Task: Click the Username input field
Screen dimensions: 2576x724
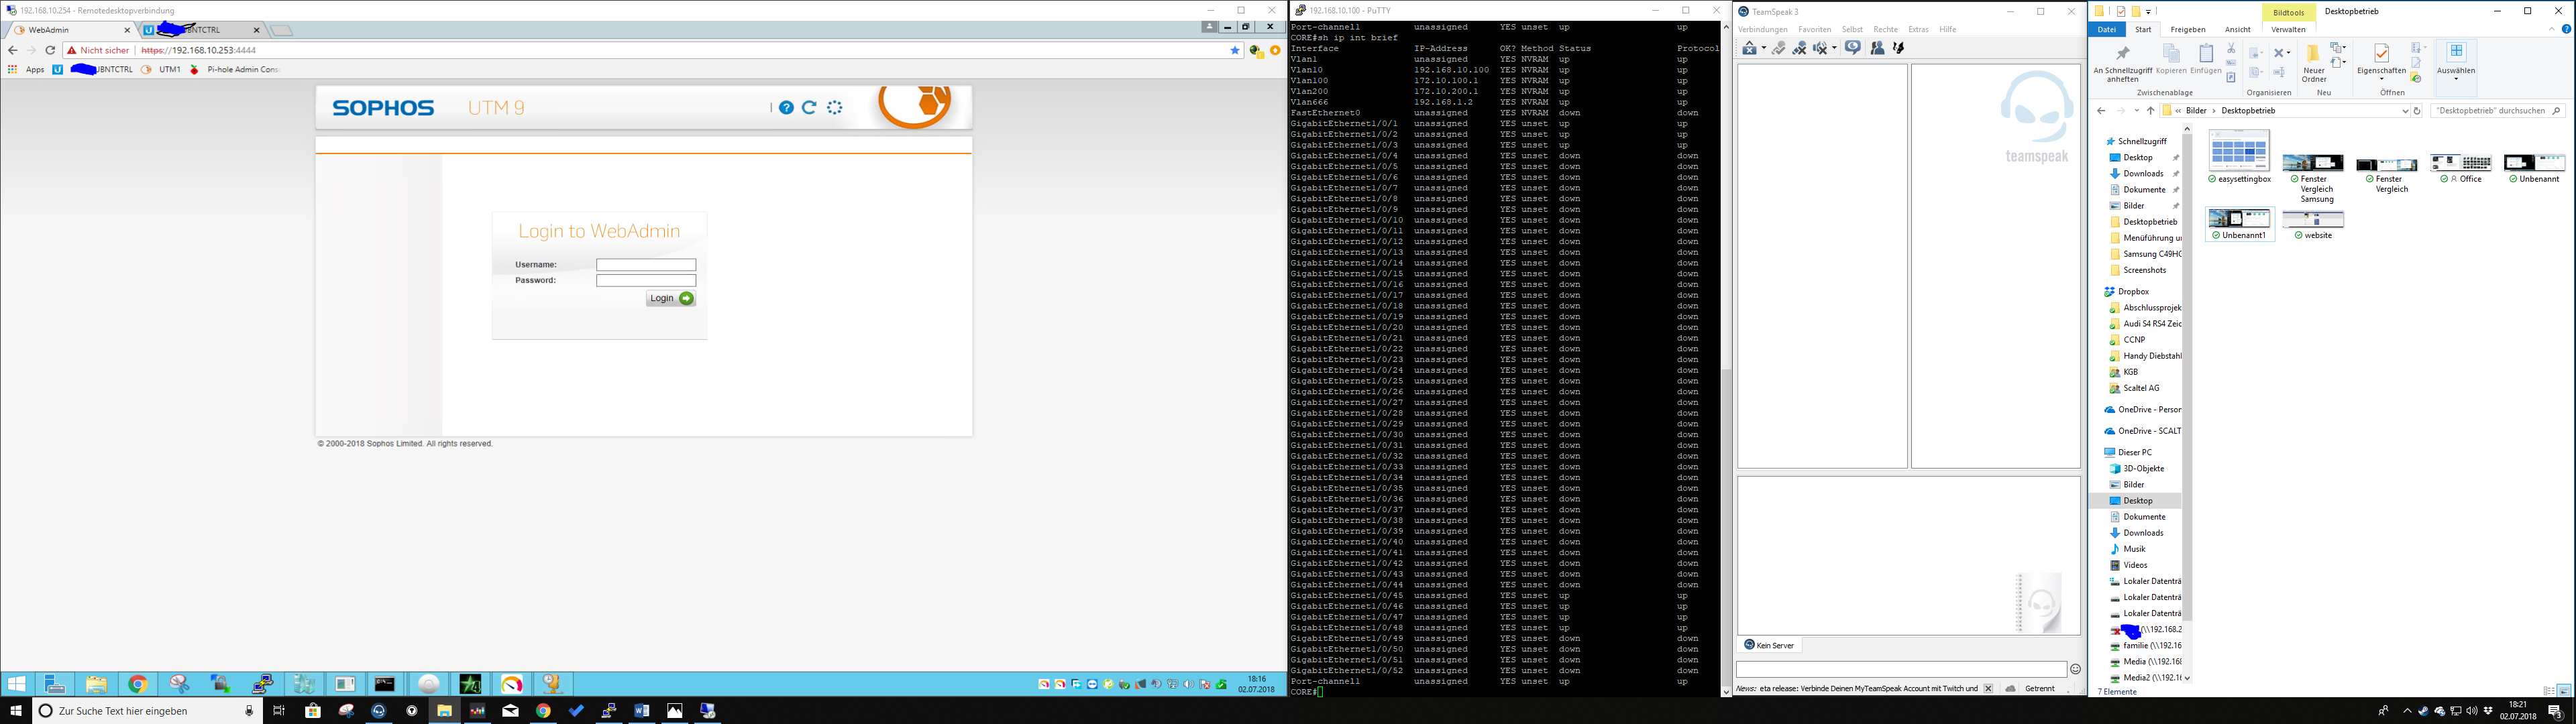Action: tap(646, 265)
